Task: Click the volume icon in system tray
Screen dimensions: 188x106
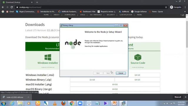Action: point(167,103)
